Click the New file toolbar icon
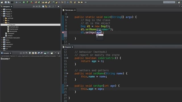The width and height of the screenshot is (182, 102). 2,2
